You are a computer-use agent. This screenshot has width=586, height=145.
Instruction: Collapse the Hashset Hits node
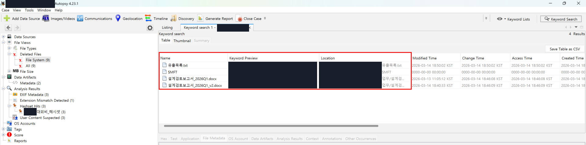tap(9, 106)
